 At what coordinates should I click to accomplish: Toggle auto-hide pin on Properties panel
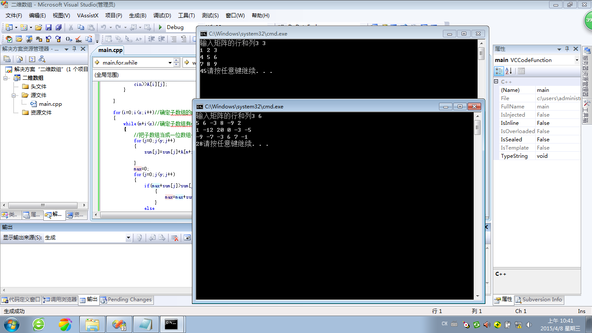coord(567,49)
